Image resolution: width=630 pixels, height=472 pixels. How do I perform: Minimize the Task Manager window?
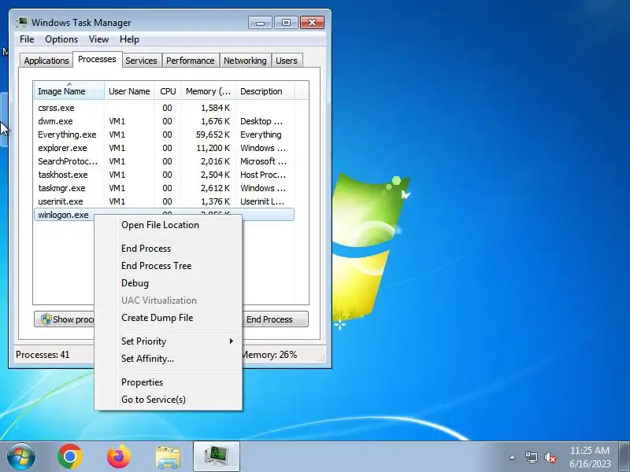point(260,23)
